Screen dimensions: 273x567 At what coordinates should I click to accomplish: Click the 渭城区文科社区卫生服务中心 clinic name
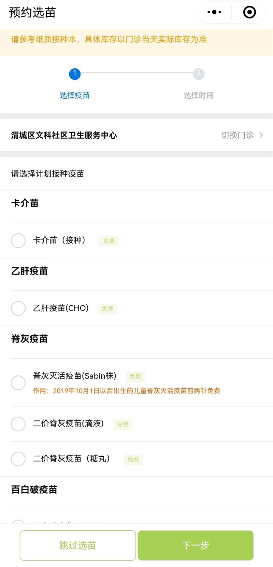(x=64, y=135)
